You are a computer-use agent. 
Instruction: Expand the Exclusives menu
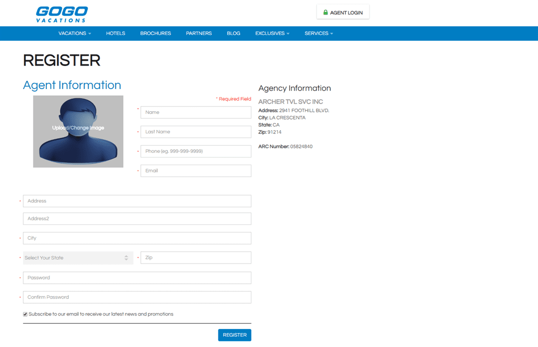click(272, 33)
